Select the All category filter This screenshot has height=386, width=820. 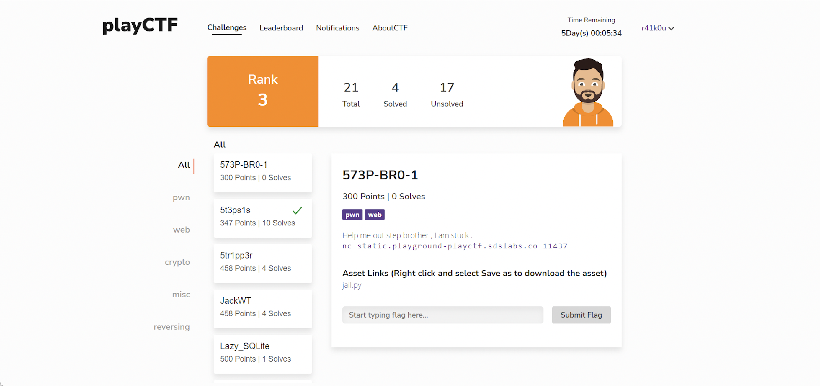(184, 165)
